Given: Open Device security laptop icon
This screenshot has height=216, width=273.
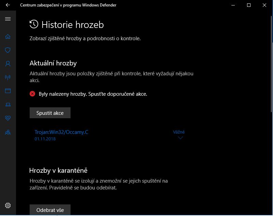Looking at the screenshot, I should click(x=8, y=105).
